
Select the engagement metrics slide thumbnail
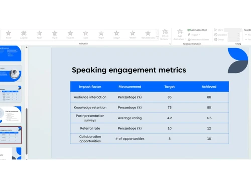point(11,135)
